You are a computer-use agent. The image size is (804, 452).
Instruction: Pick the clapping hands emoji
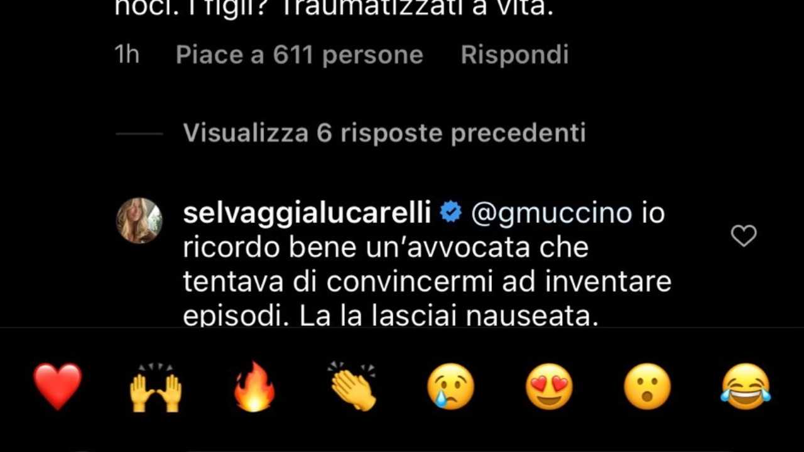point(352,386)
